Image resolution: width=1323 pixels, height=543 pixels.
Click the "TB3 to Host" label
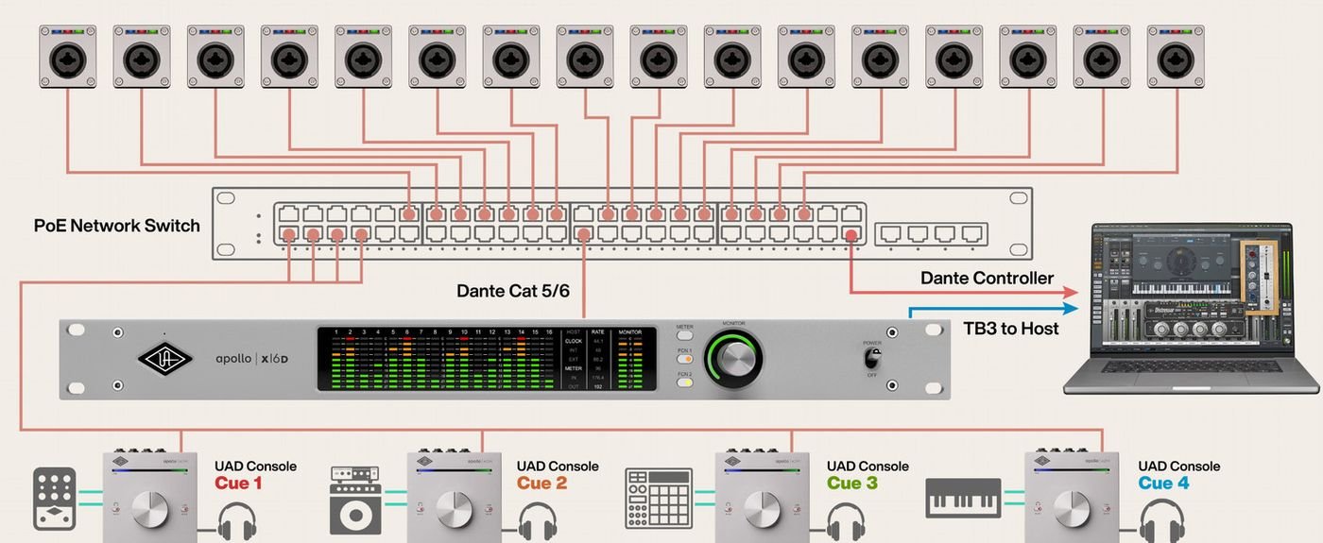(x=1011, y=329)
